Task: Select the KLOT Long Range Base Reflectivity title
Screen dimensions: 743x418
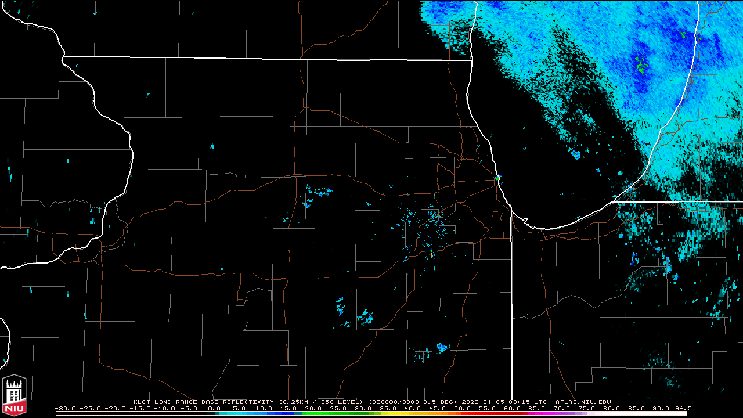Action: 203,402
